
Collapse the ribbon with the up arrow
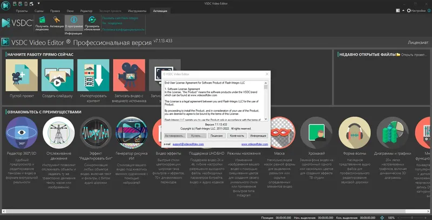(403, 10)
